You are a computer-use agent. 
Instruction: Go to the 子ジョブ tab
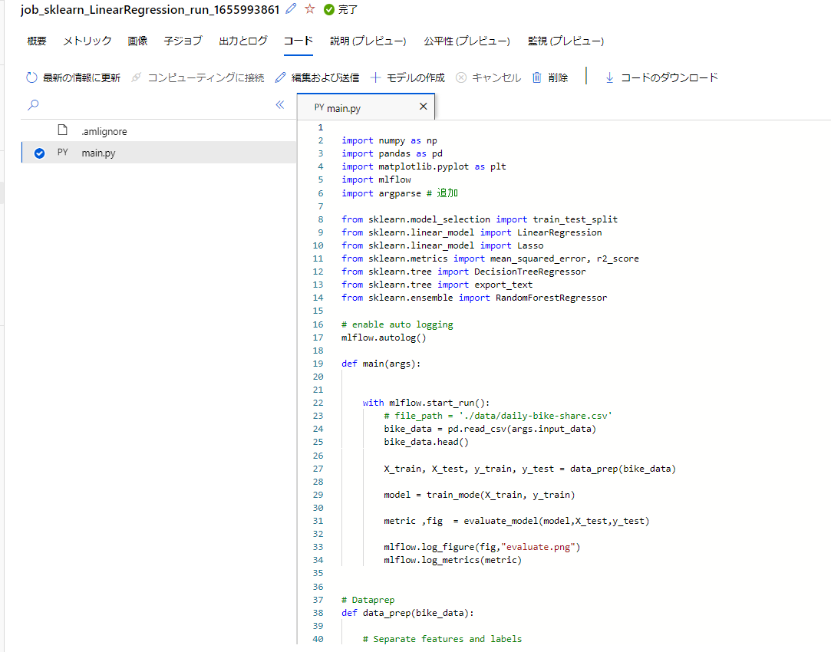click(183, 41)
